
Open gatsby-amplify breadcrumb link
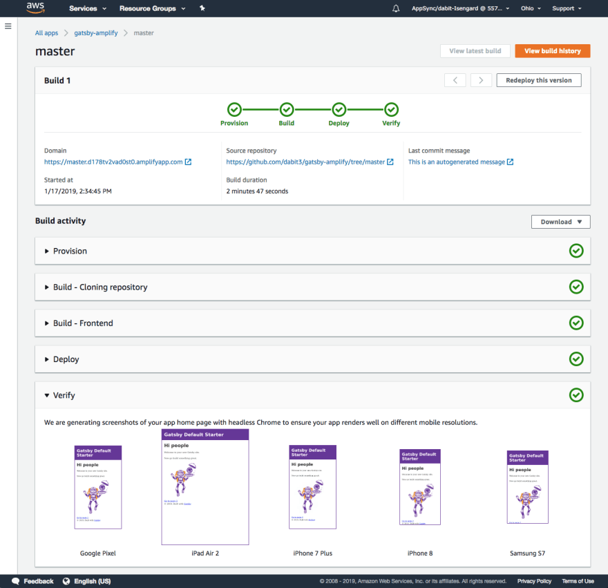pyautogui.click(x=96, y=33)
